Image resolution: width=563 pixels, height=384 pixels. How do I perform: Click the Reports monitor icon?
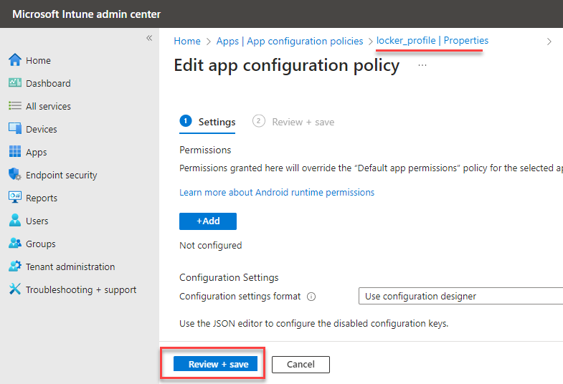pos(15,197)
